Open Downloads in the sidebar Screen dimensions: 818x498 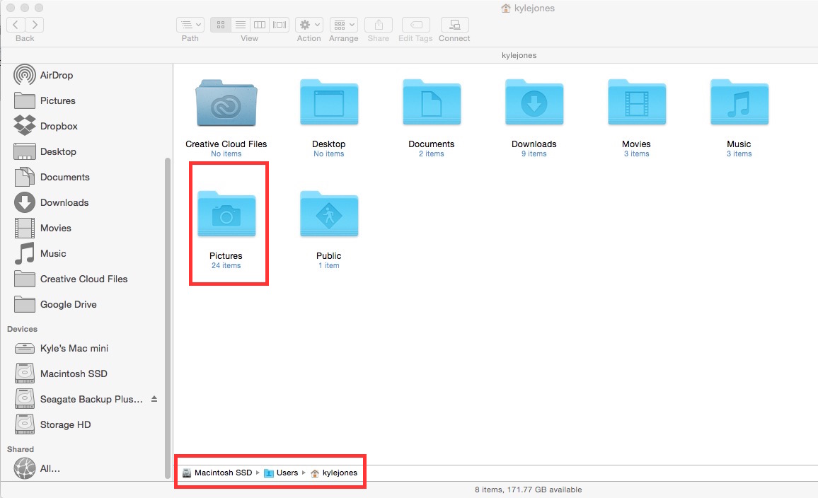point(64,203)
